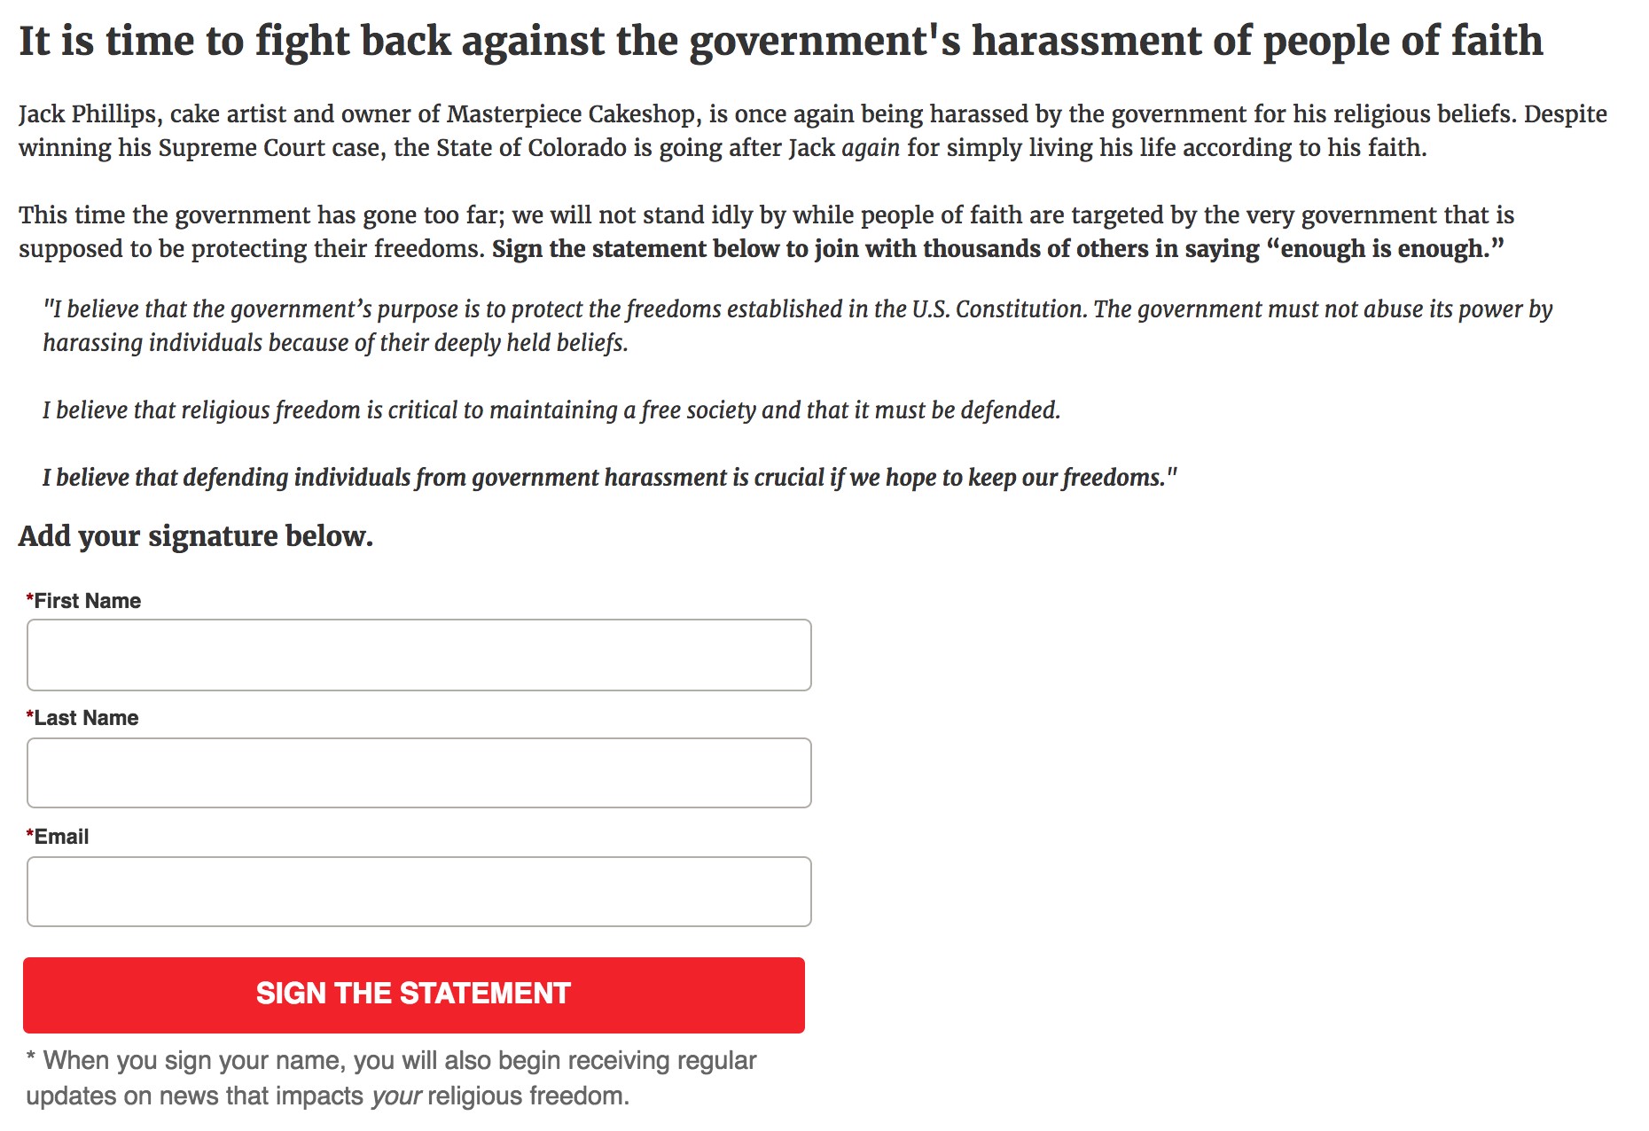Image resolution: width=1649 pixels, height=1131 pixels.
Task: Click the Email field label
Action: (61, 837)
